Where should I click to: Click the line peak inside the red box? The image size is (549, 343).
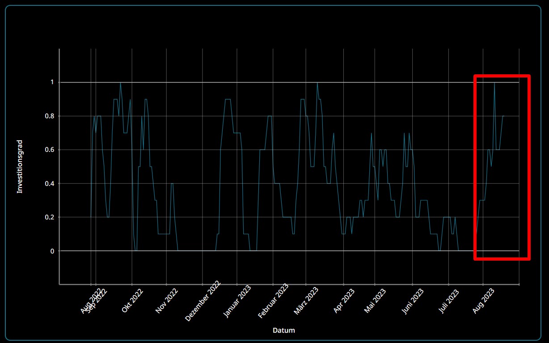point(494,83)
